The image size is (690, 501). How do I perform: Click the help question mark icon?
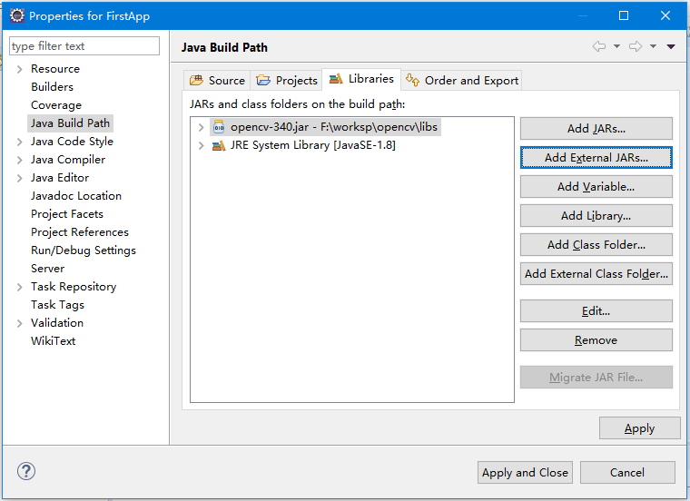(x=26, y=472)
